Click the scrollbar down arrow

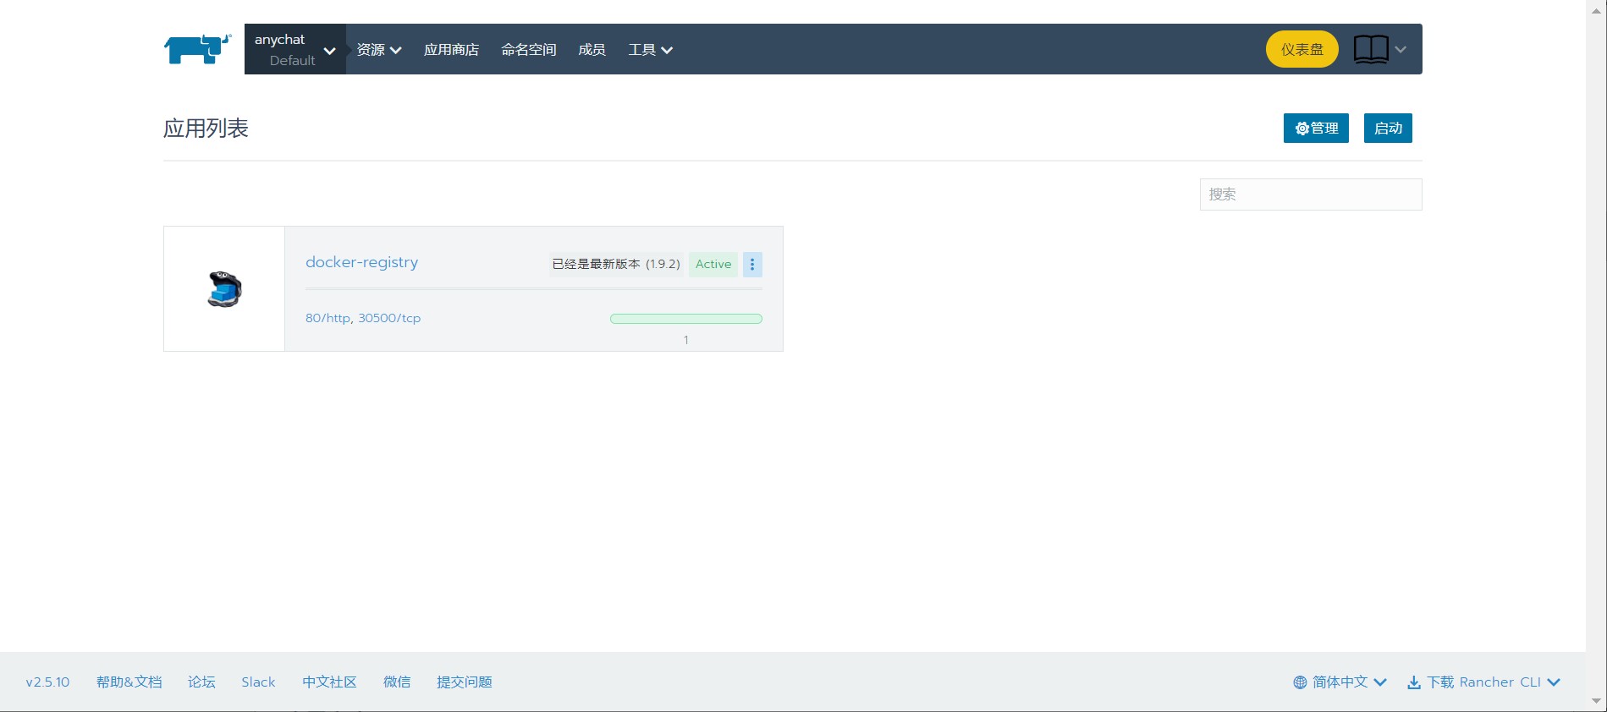[x=1596, y=701]
